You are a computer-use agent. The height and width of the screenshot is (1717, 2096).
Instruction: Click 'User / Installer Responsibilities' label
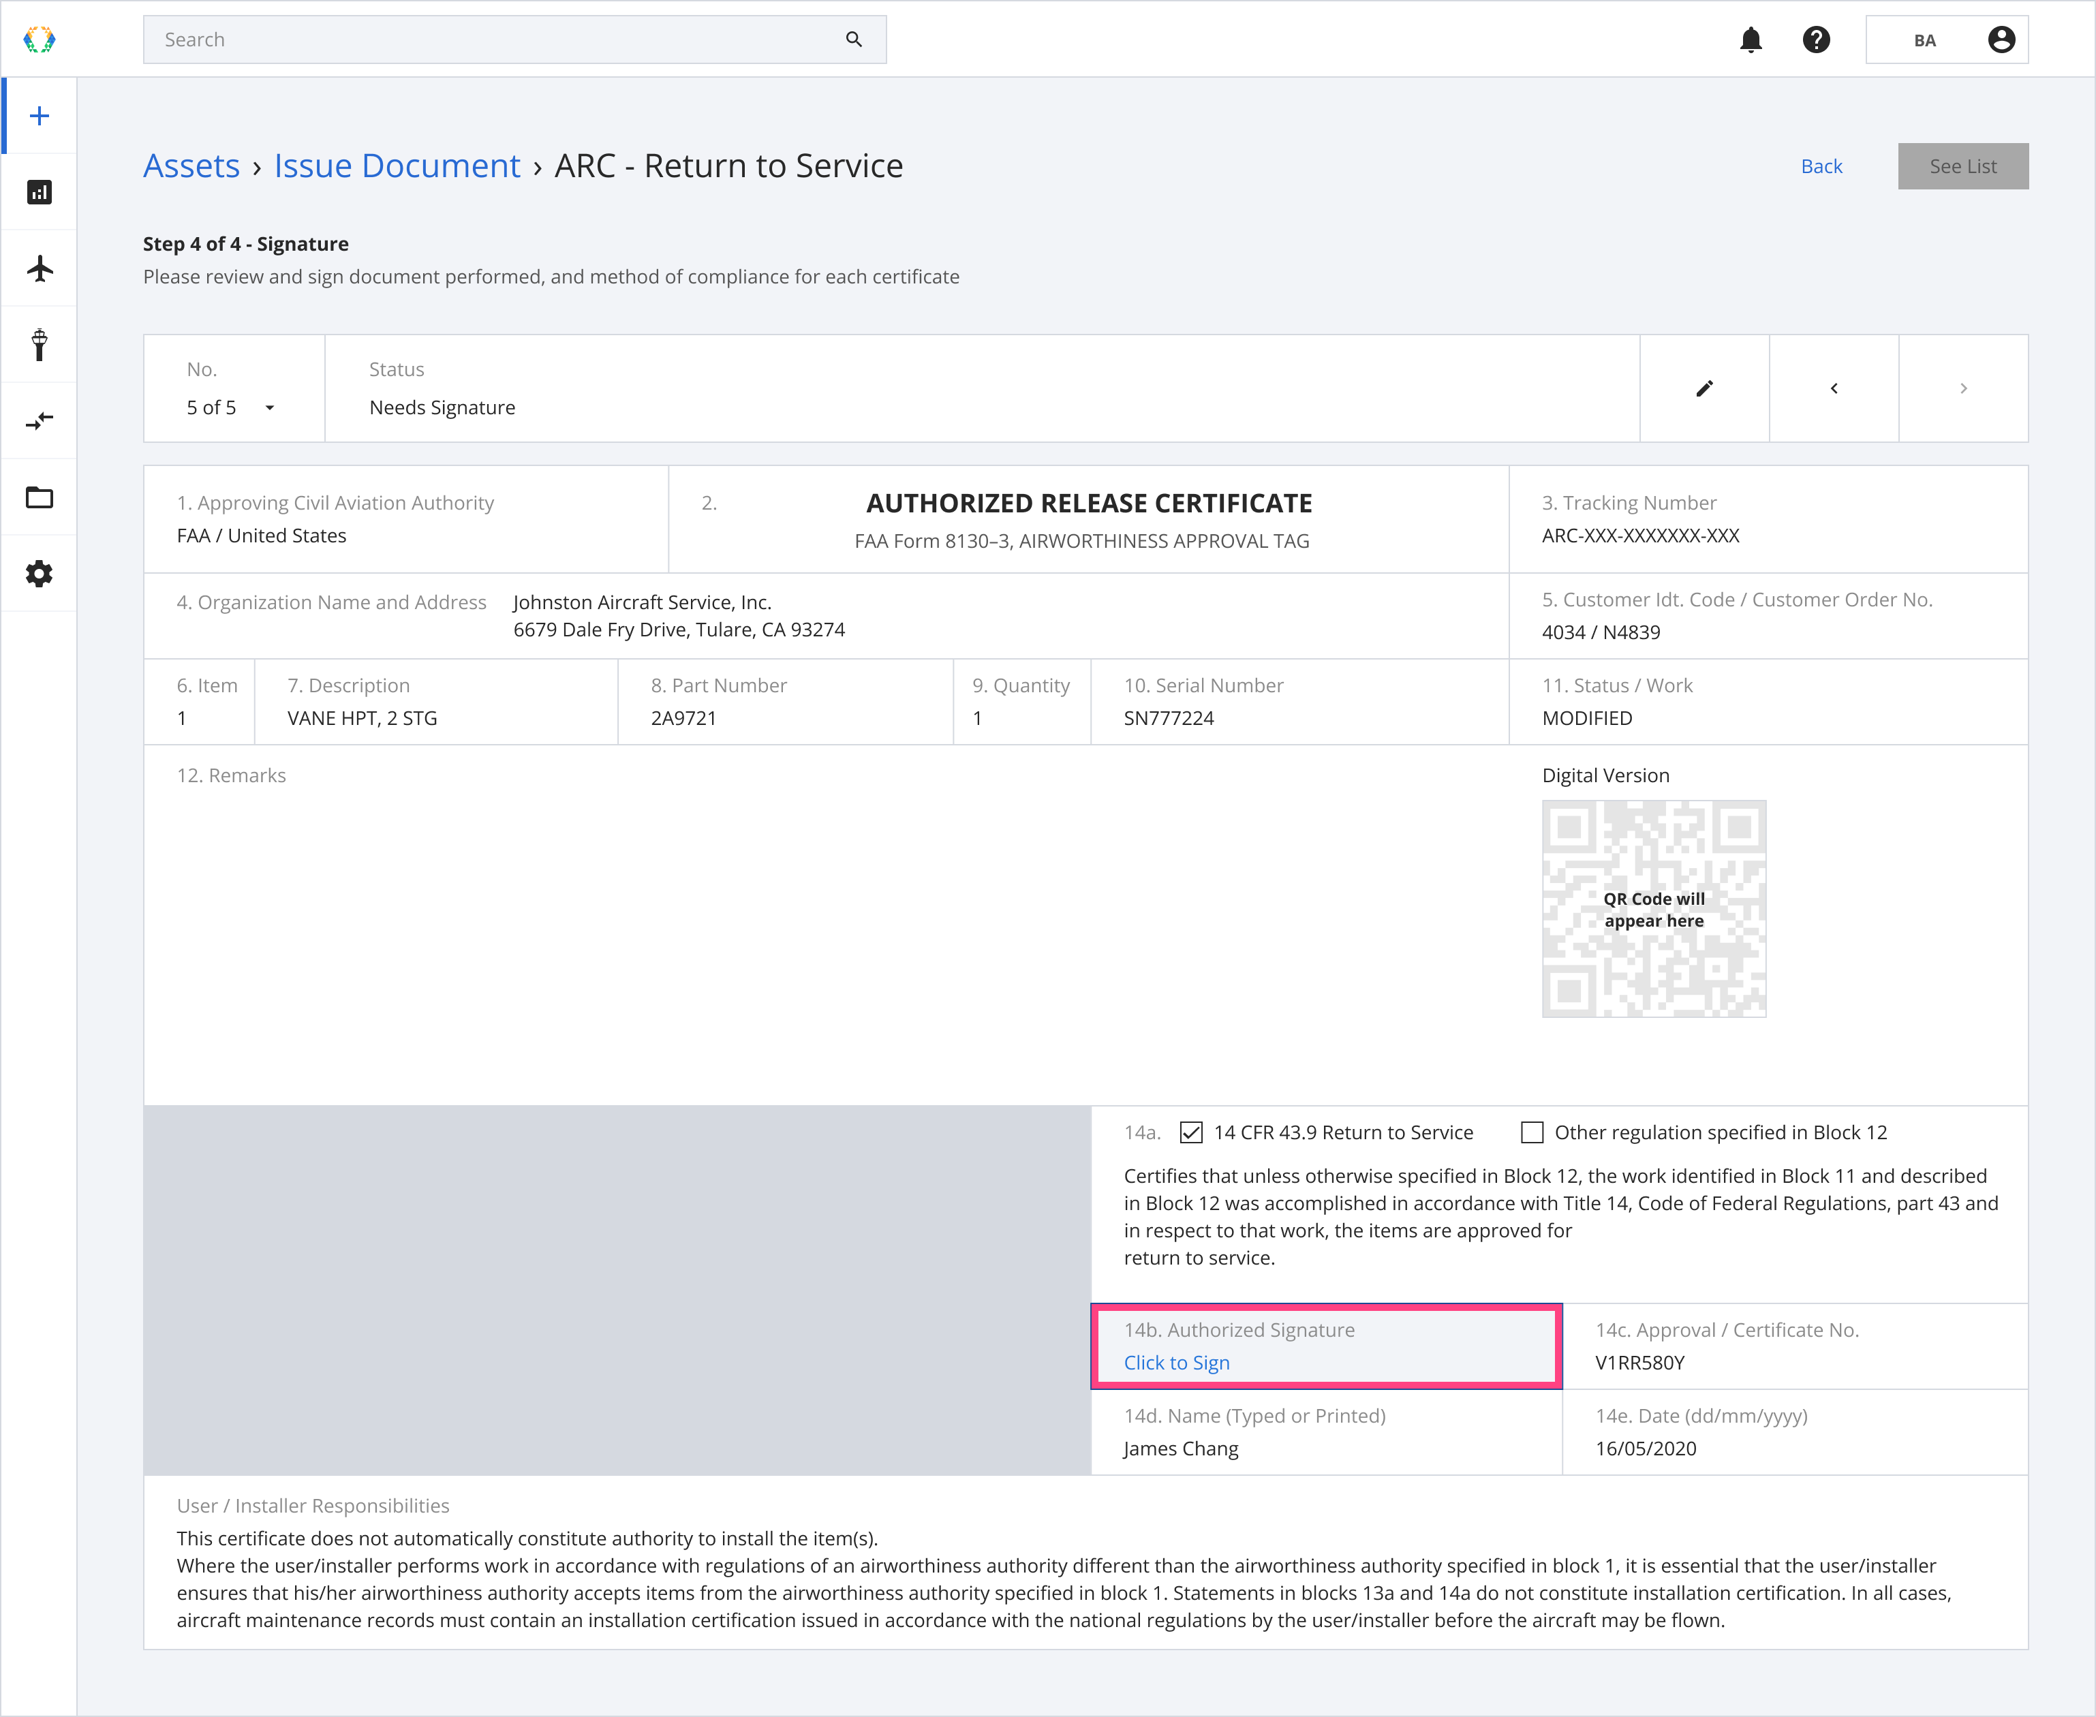point(313,1505)
